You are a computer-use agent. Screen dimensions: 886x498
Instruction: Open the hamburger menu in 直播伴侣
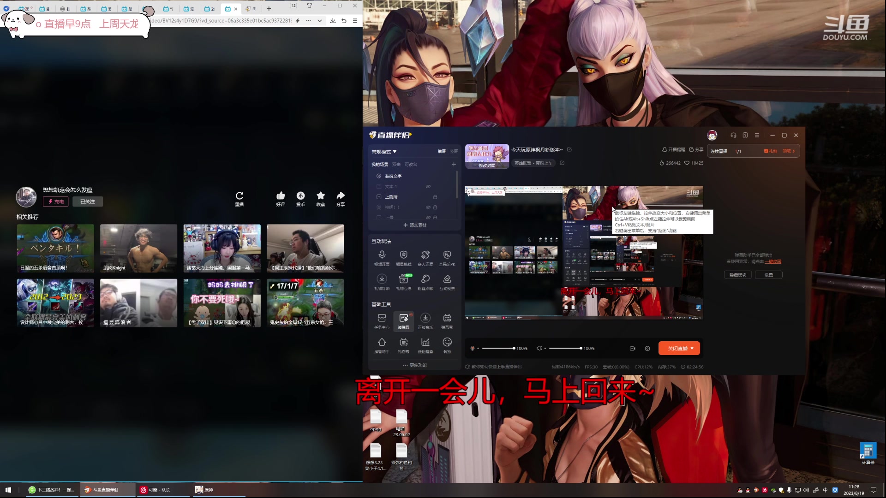(x=757, y=135)
